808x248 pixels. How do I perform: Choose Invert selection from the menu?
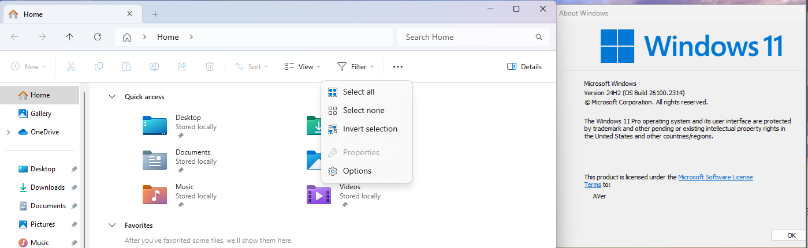(367, 129)
